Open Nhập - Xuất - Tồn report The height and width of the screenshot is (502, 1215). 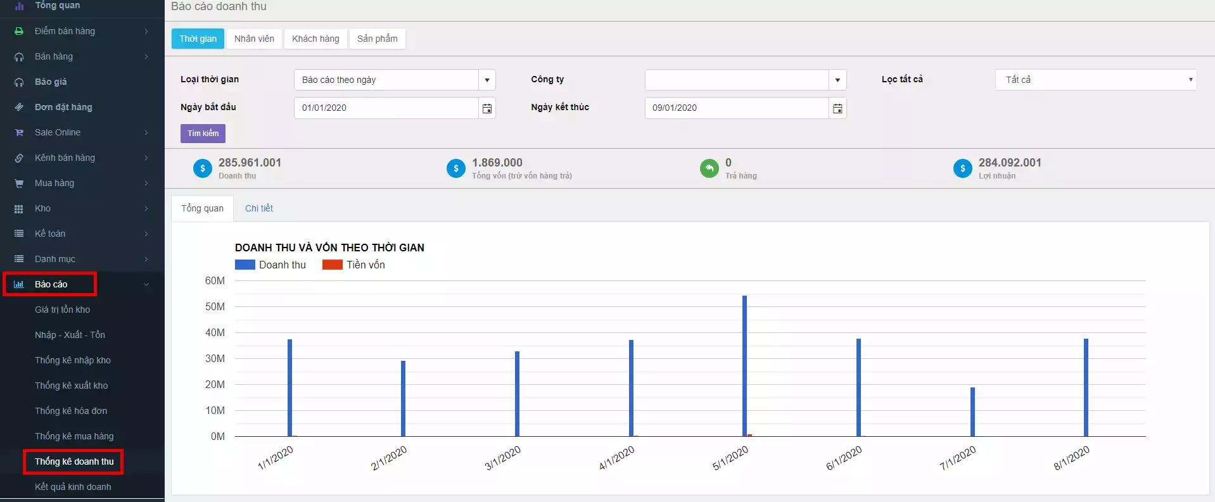pos(70,335)
